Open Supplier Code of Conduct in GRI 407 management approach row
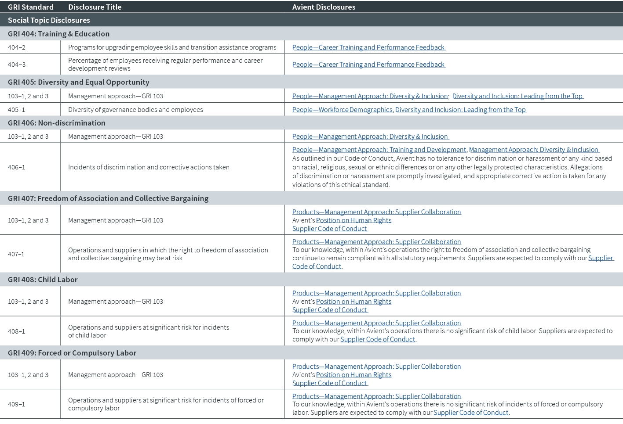Image resolution: width=623 pixels, height=424 pixels. click(329, 229)
